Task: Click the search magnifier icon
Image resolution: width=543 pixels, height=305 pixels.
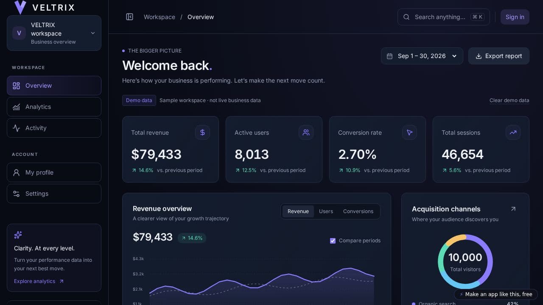Action: click(406, 17)
